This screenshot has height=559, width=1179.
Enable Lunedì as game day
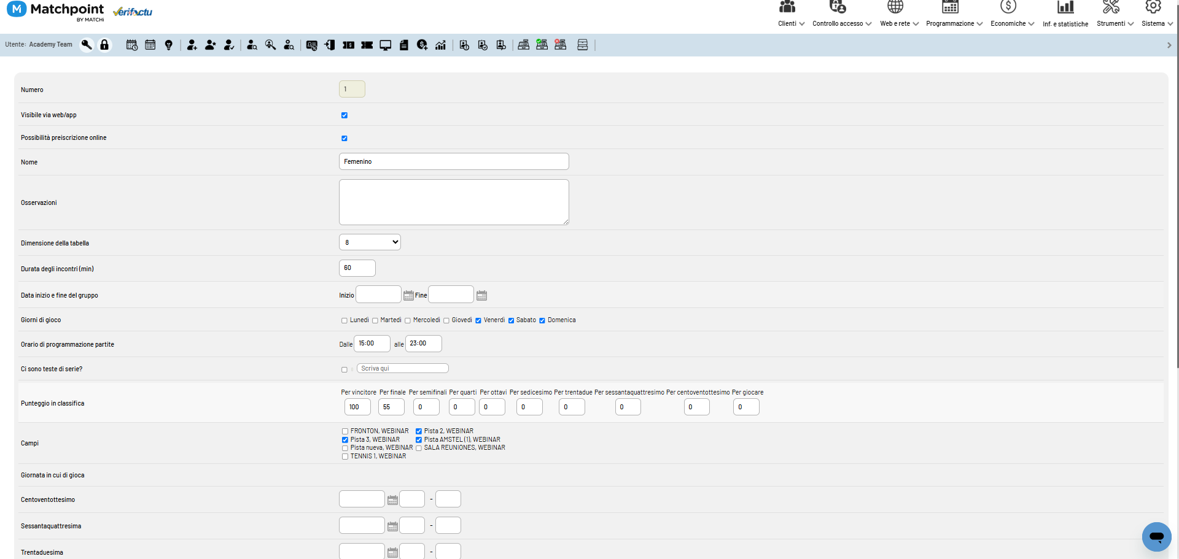[x=344, y=320]
